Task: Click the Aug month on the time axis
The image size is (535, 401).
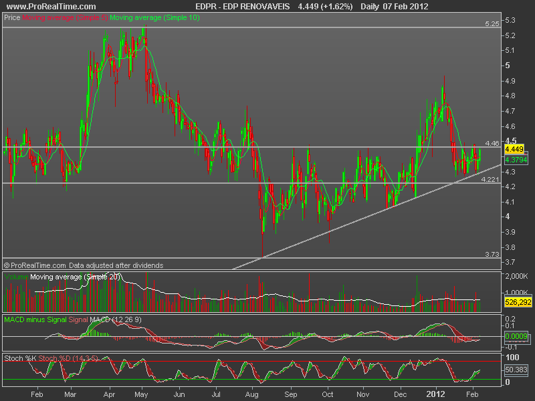Action: click(x=252, y=394)
